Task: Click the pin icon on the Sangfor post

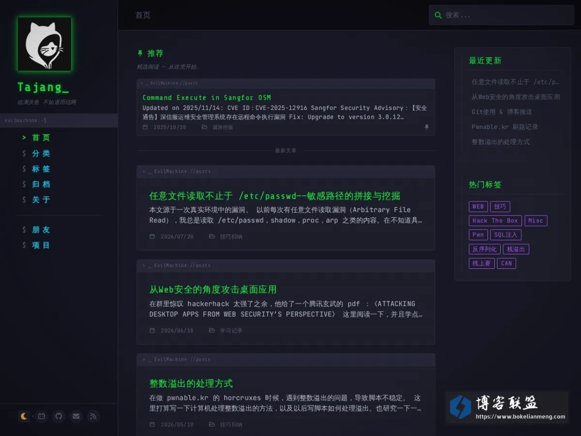Action: coord(427,127)
